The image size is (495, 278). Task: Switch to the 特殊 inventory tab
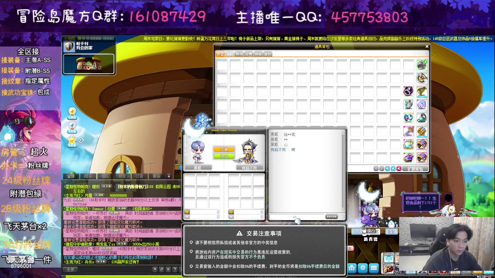[258, 54]
